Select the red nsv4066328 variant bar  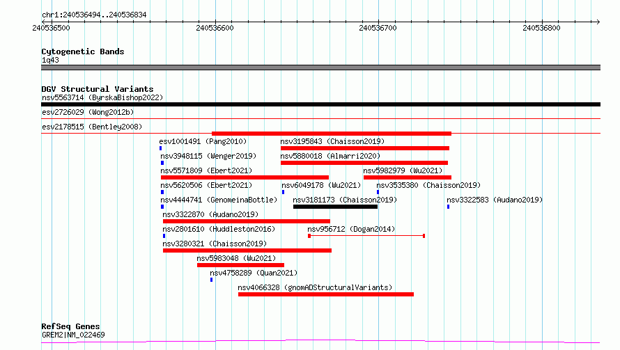(x=326, y=294)
